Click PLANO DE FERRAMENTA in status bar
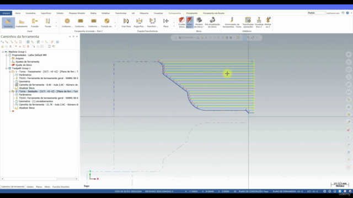This screenshot has width=353, height=198. 288,191
